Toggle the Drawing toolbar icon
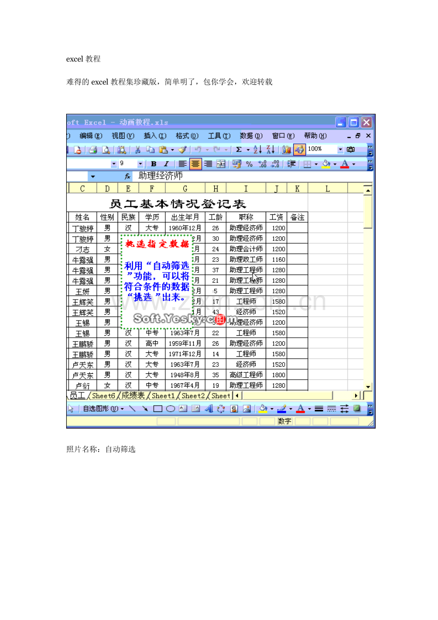Viewport: 438px width, 620px height. click(299, 150)
